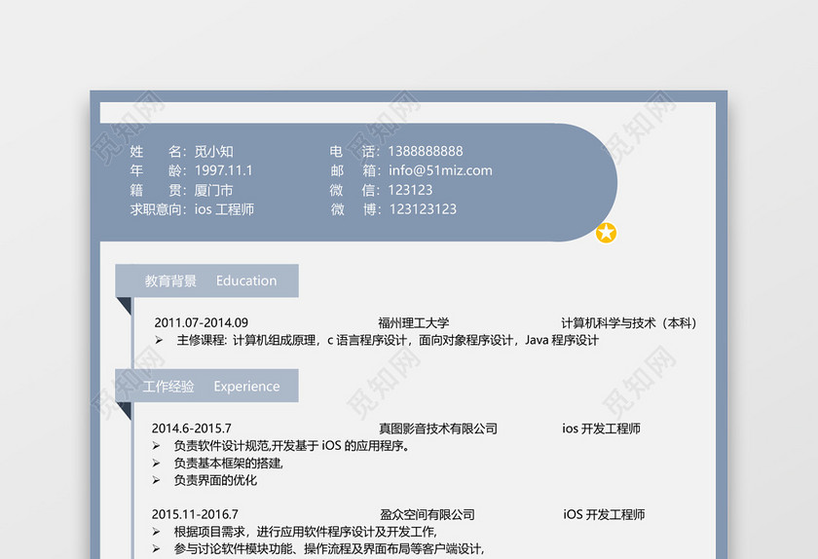
Task: Select work date 2014.6-2015.7
Action: 192,429
